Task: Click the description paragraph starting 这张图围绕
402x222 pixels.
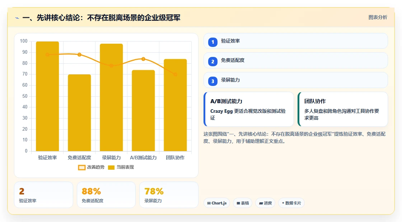Action: [295, 137]
